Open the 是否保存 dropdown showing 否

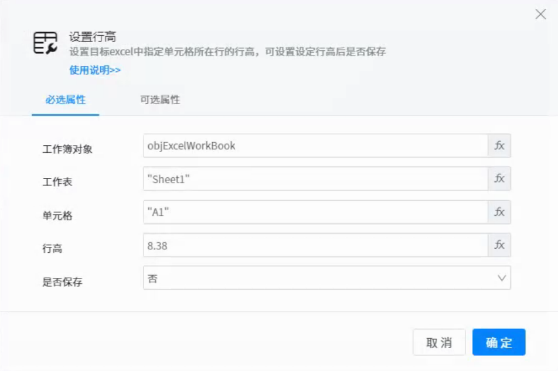[x=319, y=279]
